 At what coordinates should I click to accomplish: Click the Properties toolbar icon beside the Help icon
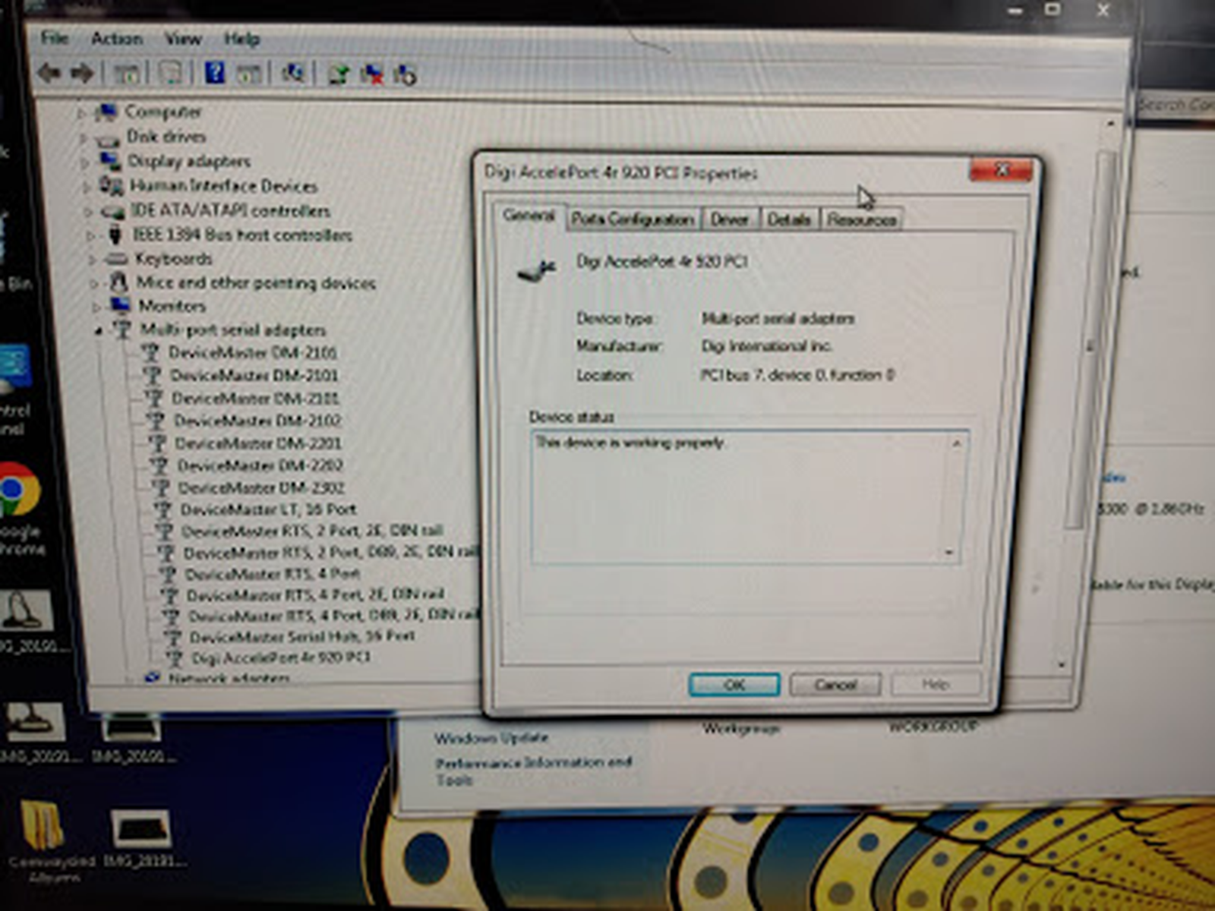click(x=171, y=74)
